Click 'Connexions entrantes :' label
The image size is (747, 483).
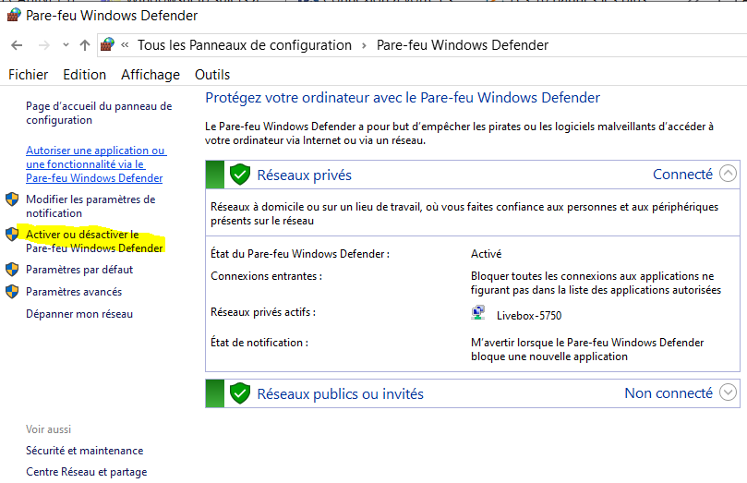point(266,276)
